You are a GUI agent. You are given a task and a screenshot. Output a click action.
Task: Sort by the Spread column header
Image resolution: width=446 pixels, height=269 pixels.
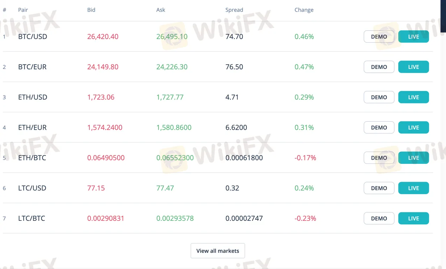(x=234, y=10)
